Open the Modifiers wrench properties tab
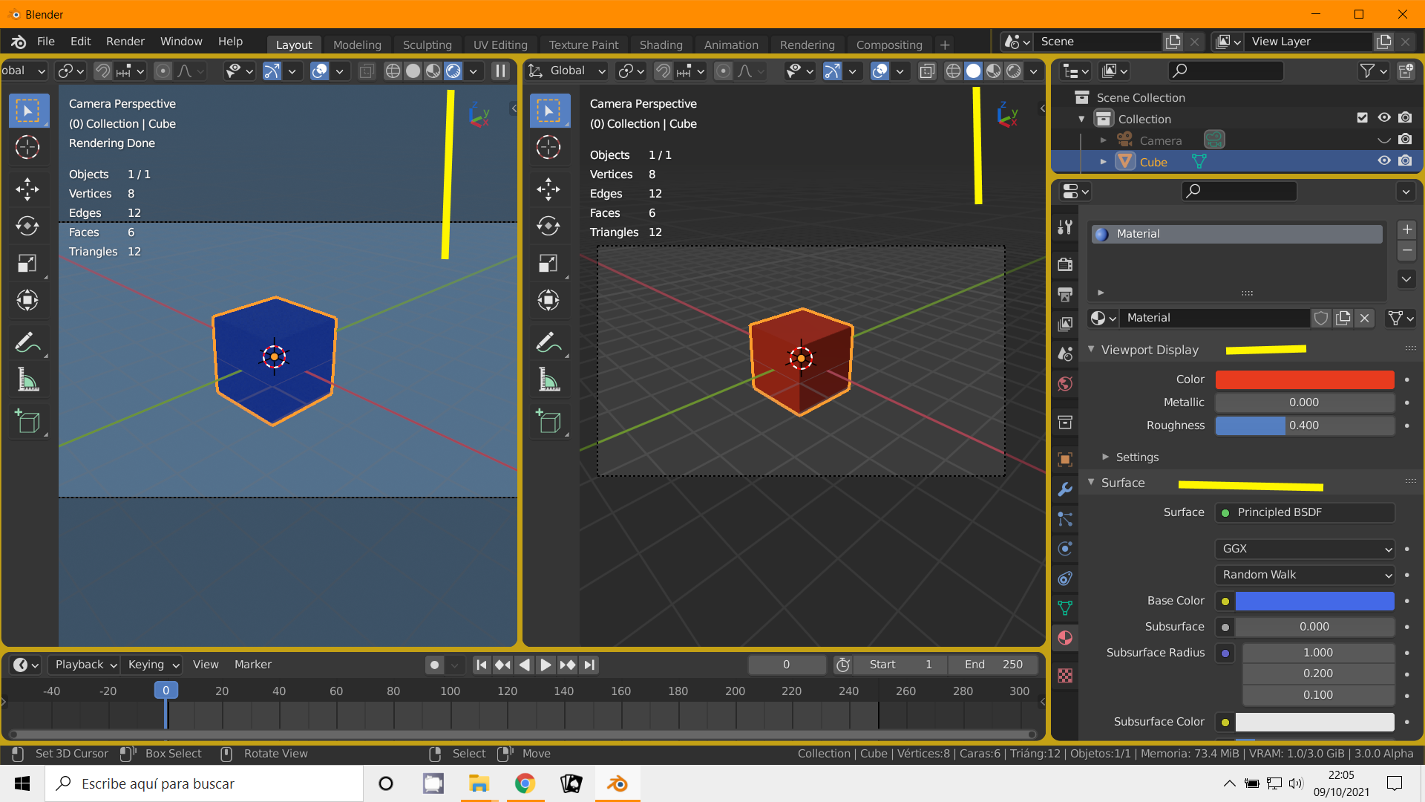The width and height of the screenshot is (1425, 802). click(x=1065, y=489)
